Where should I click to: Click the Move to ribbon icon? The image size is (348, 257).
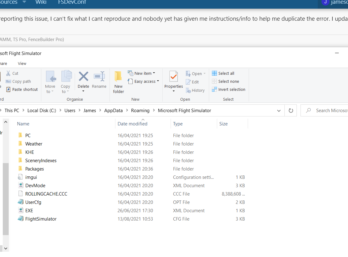[x=50, y=77]
